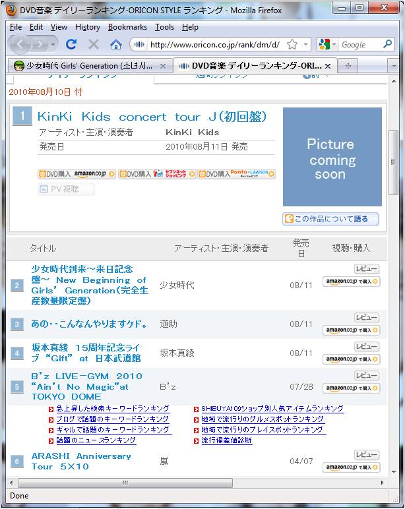Click the horizontal scrollbar thumb
405x509 pixels.
(125, 483)
